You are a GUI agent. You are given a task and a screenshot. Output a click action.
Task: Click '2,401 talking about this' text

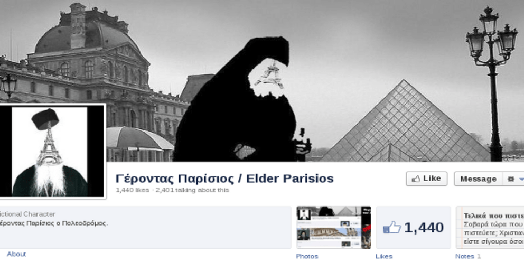[192, 190]
